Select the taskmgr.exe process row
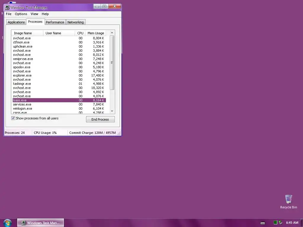303x227 pixels. tap(59, 84)
